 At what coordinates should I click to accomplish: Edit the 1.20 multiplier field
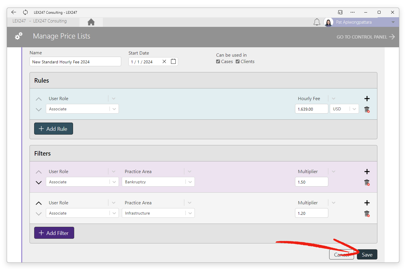pos(312,213)
